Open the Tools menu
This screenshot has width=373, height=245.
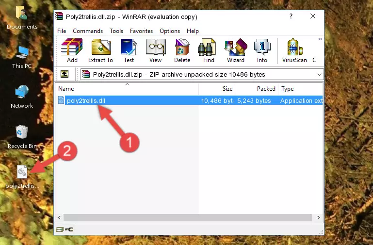[116, 31]
